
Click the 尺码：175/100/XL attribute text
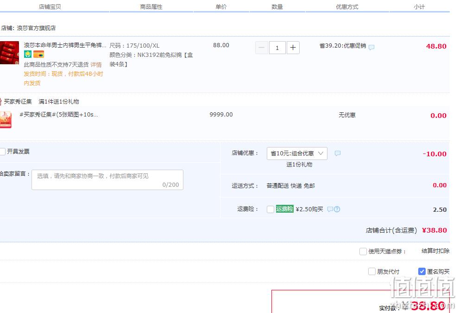134,46
